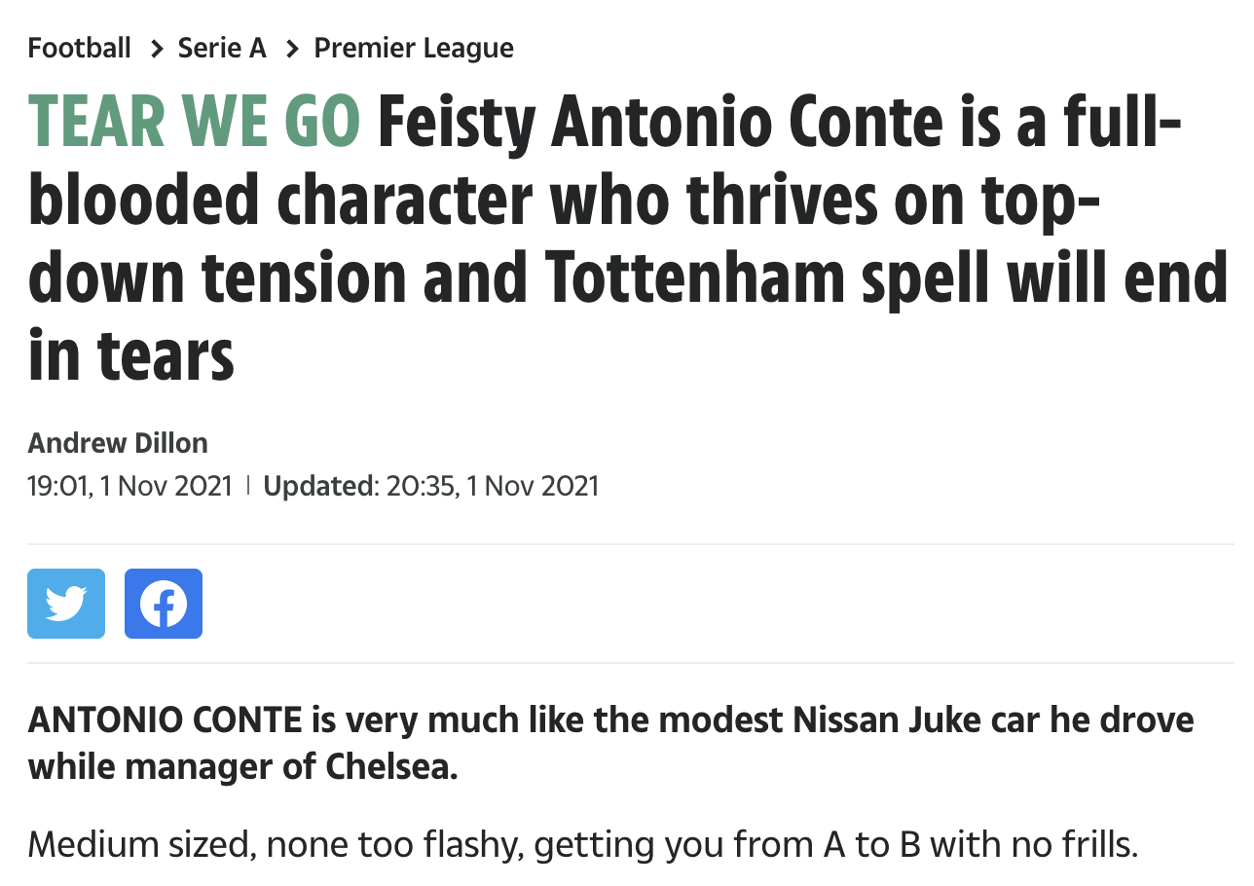Share the article via the Twitter icon
1254x886 pixels.
[x=66, y=604]
